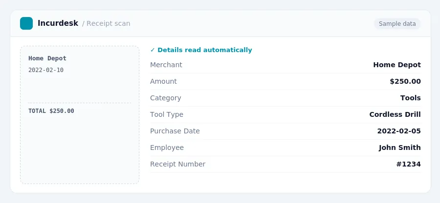Select the Category field label
Viewport: 440px width, 203px height.
point(166,98)
